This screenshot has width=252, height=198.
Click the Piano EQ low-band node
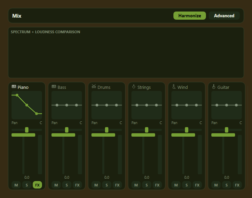(17, 95)
